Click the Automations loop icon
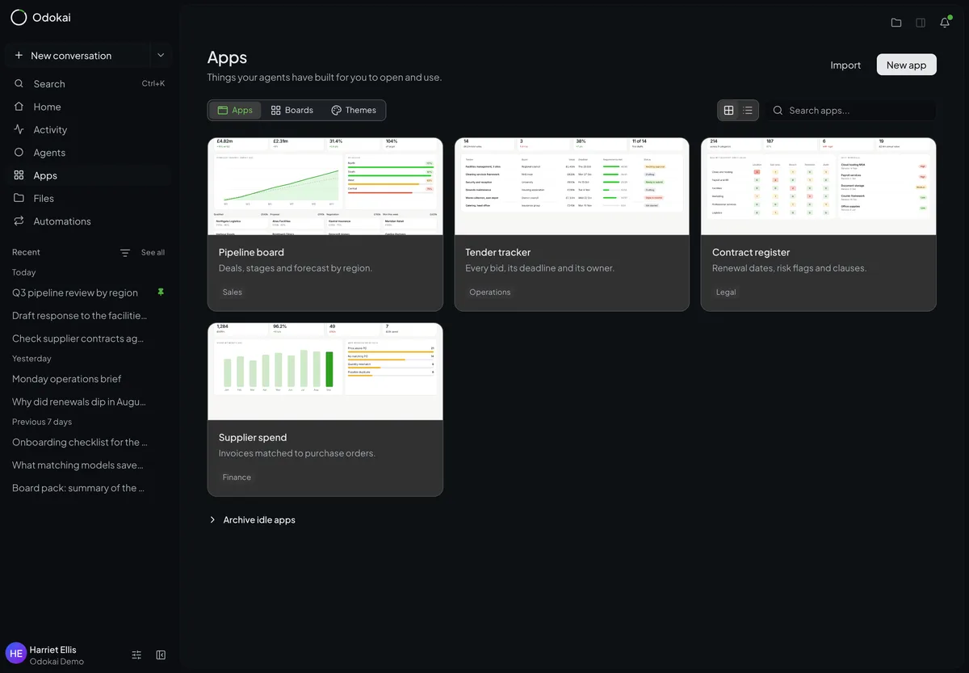The width and height of the screenshot is (969, 673). pyautogui.click(x=19, y=221)
